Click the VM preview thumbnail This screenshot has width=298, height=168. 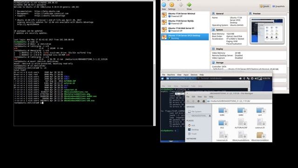(x=267, y=31)
